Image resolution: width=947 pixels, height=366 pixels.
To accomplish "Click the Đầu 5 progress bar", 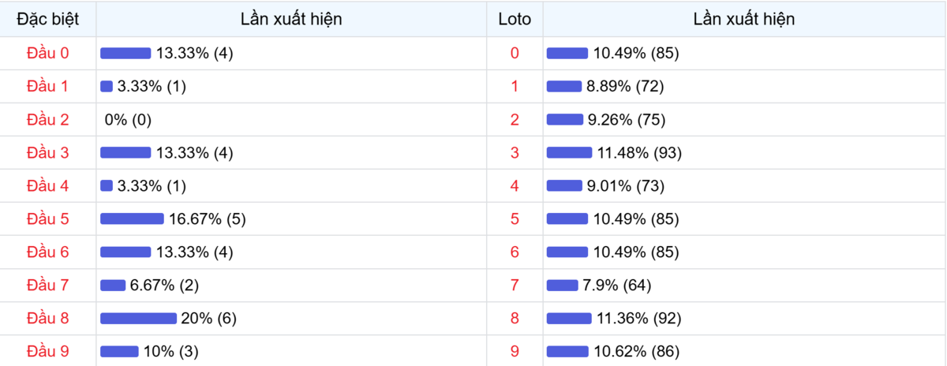I will tap(132, 219).
